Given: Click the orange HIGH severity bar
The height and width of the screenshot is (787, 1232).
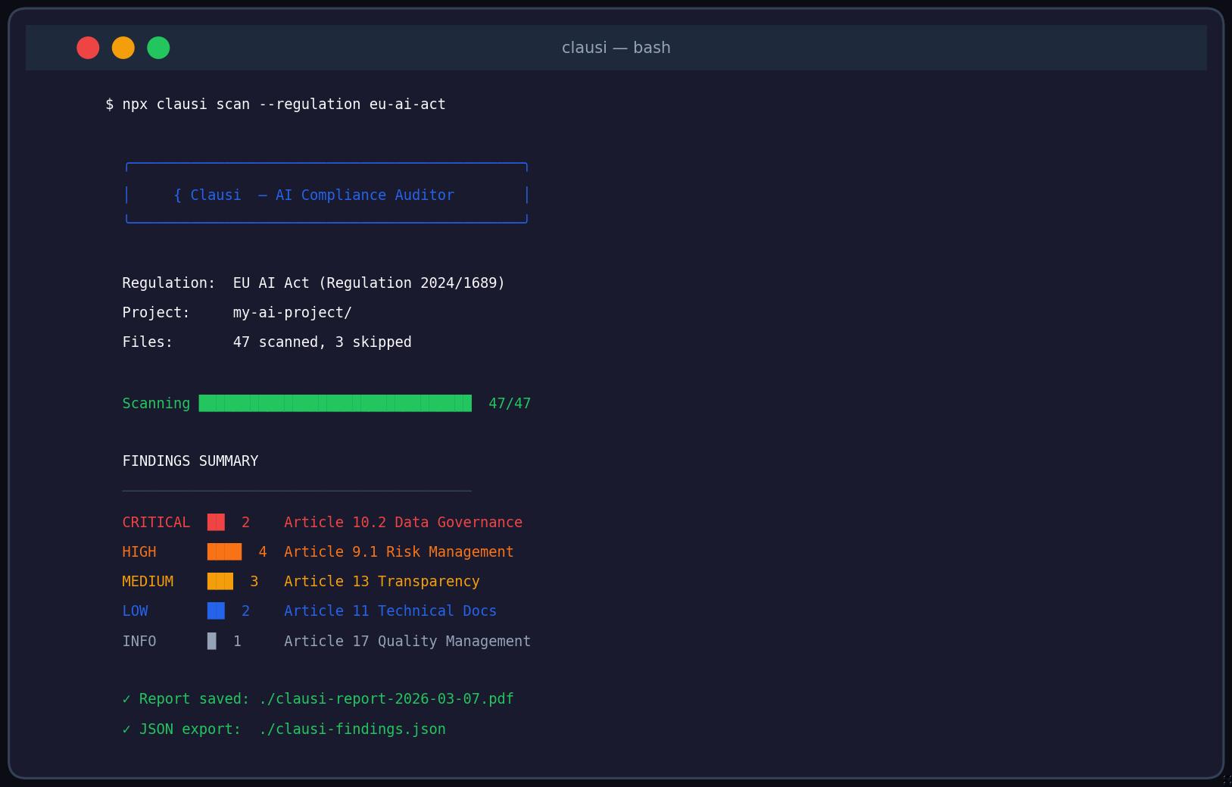Looking at the screenshot, I should [x=224, y=551].
